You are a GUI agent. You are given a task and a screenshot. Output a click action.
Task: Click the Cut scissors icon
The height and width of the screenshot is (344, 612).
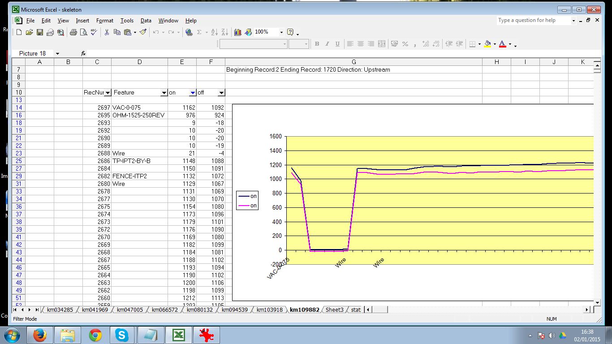[x=107, y=32]
